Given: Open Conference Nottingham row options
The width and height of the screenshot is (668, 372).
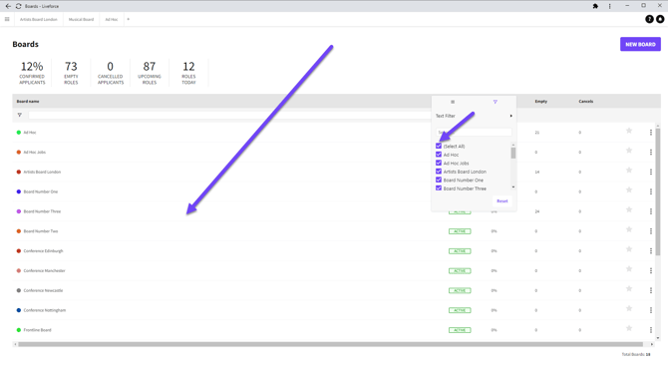Looking at the screenshot, I should 651,310.
